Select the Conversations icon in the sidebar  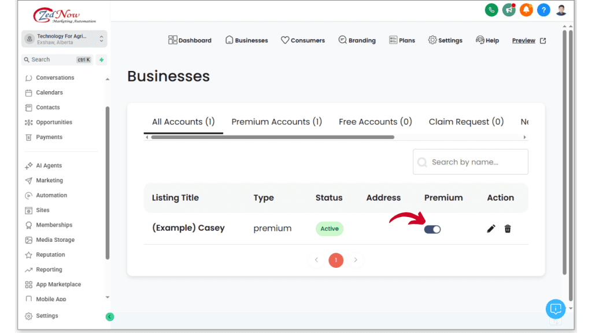[28, 77]
